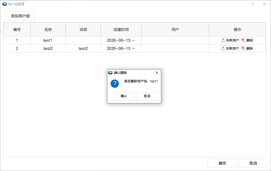The height and width of the screenshot is (171, 271).
Task: Close the 用户组管理 window
Action: [265, 4]
